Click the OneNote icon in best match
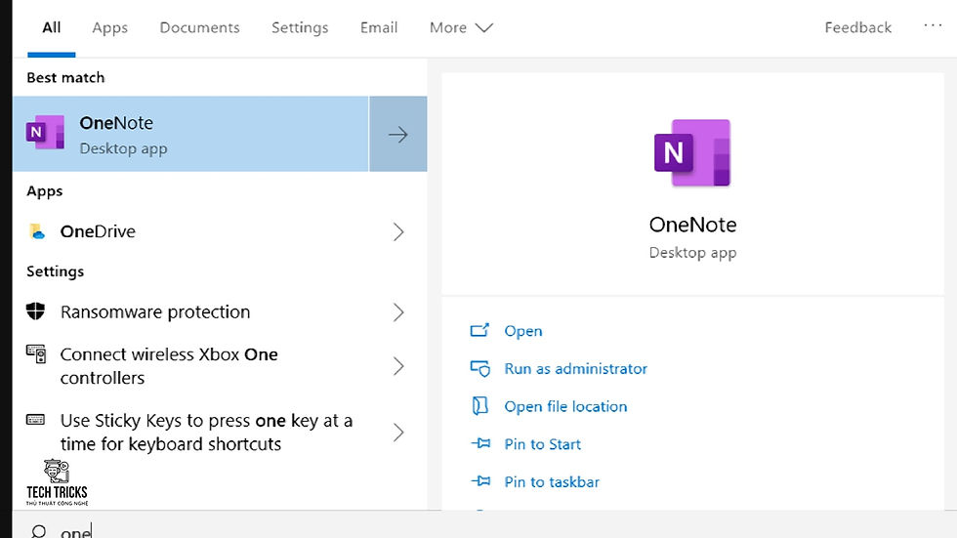This screenshot has height=538, width=957. point(45,132)
